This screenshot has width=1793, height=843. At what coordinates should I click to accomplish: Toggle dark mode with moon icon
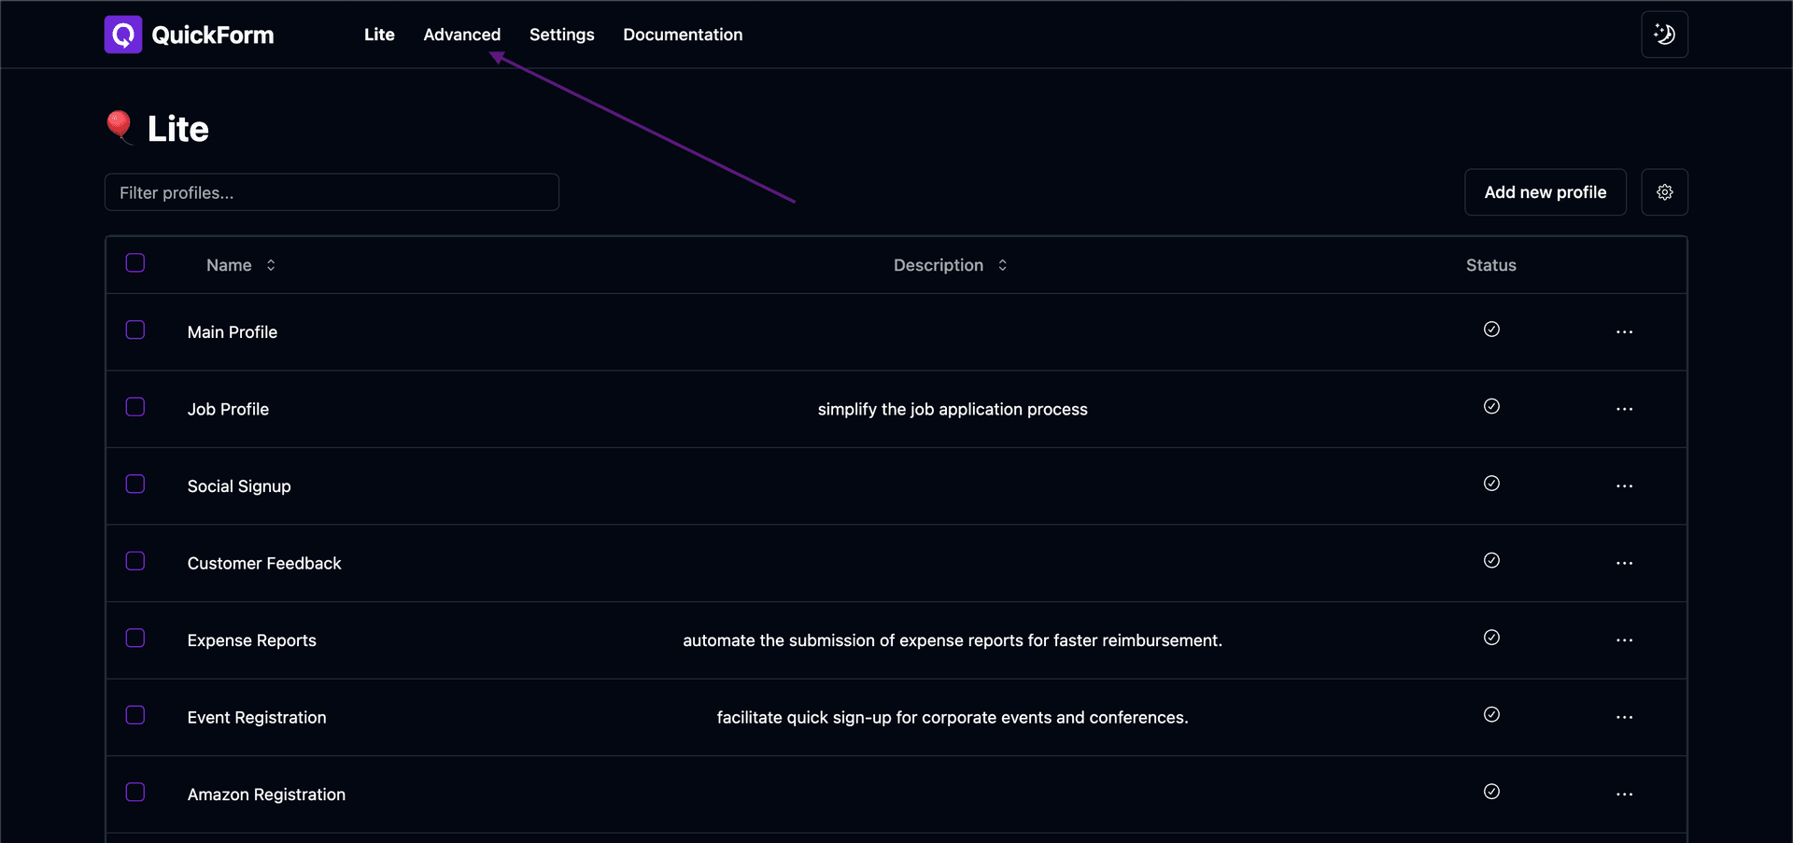(x=1664, y=35)
